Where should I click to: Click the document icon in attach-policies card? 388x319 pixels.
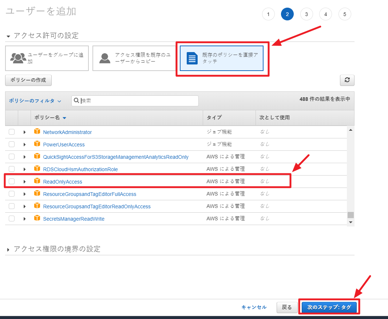pyautogui.click(x=192, y=58)
